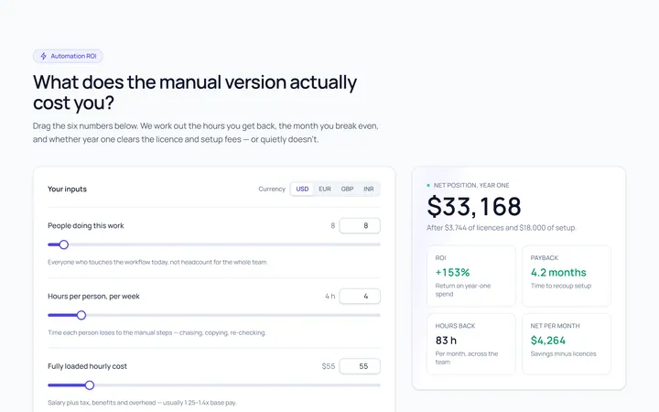
Task: Click the +153% ROI value
Action: coord(452,273)
